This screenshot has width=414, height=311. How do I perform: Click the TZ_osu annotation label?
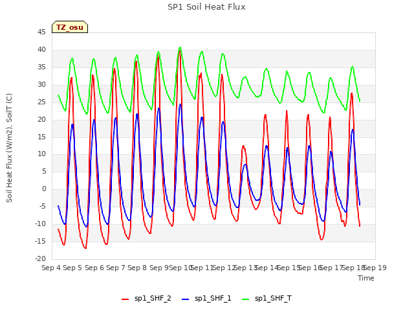pos(70,27)
